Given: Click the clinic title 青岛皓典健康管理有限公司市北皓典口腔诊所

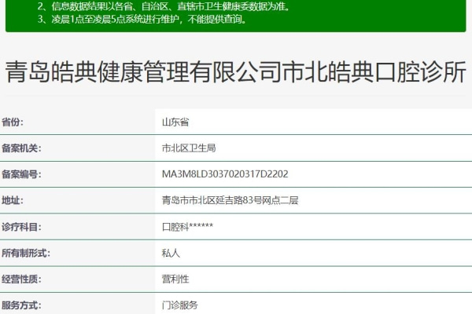Looking at the screenshot, I should click(x=236, y=71).
